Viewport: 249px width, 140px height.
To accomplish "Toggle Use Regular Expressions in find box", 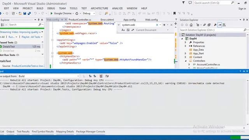I will (133, 30).
